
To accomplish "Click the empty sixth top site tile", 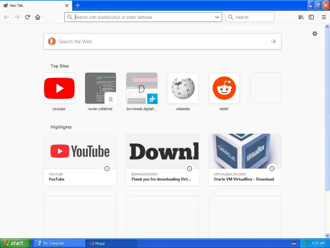I will 266,88.
